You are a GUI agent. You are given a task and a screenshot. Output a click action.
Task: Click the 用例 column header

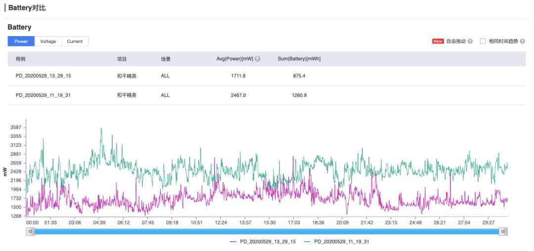[20, 59]
